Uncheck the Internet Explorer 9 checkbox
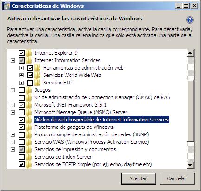 click(21, 53)
